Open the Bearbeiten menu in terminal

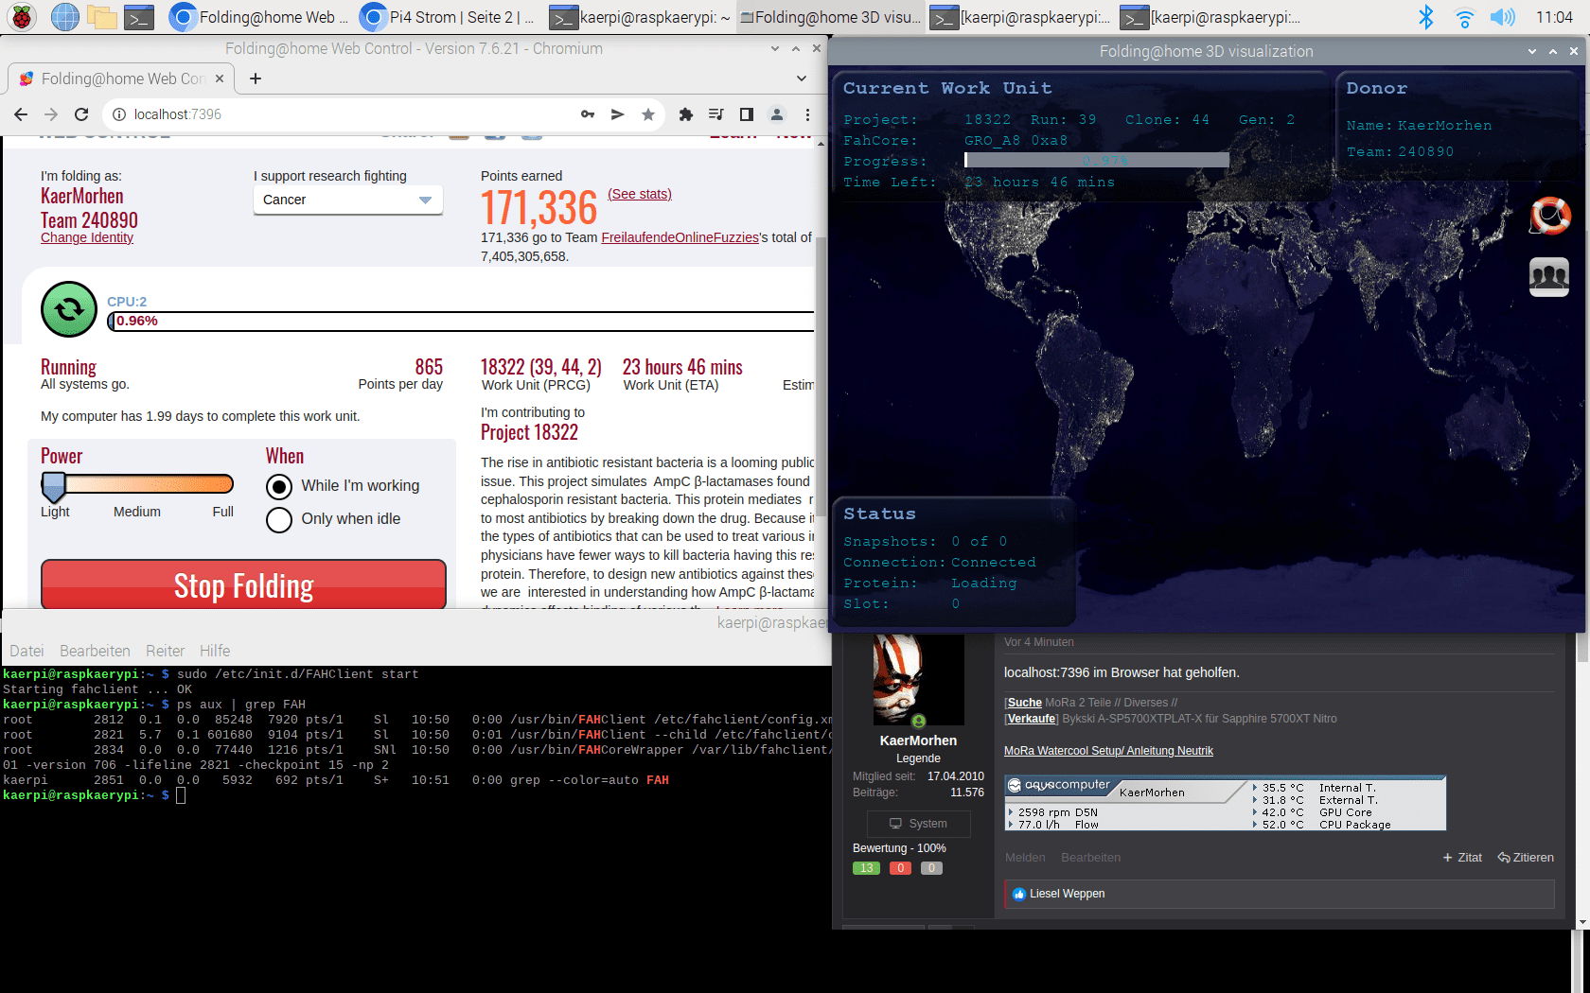pos(95,651)
